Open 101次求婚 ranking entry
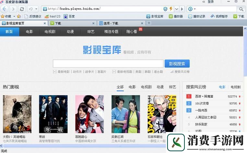 [x=202, y=103]
